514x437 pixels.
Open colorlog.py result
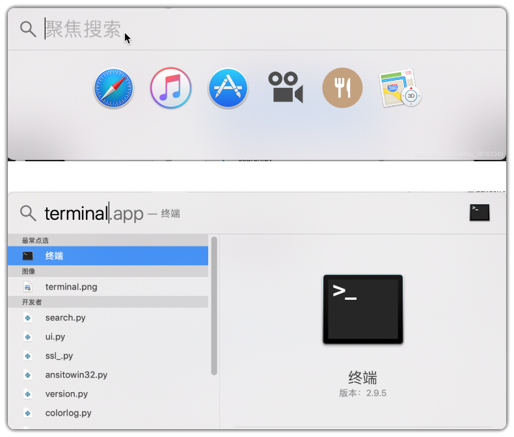pyautogui.click(x=108, y=413)
